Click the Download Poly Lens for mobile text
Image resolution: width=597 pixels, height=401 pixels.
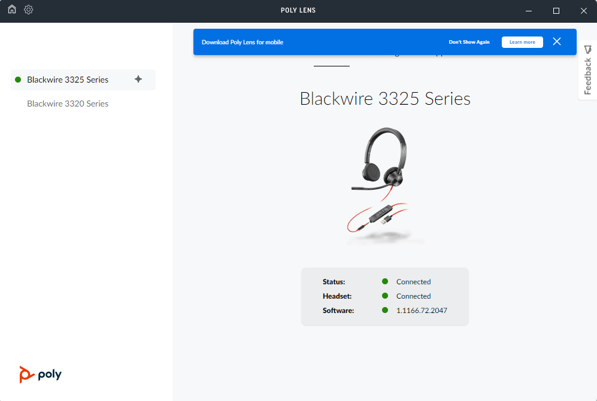(243, 42)
